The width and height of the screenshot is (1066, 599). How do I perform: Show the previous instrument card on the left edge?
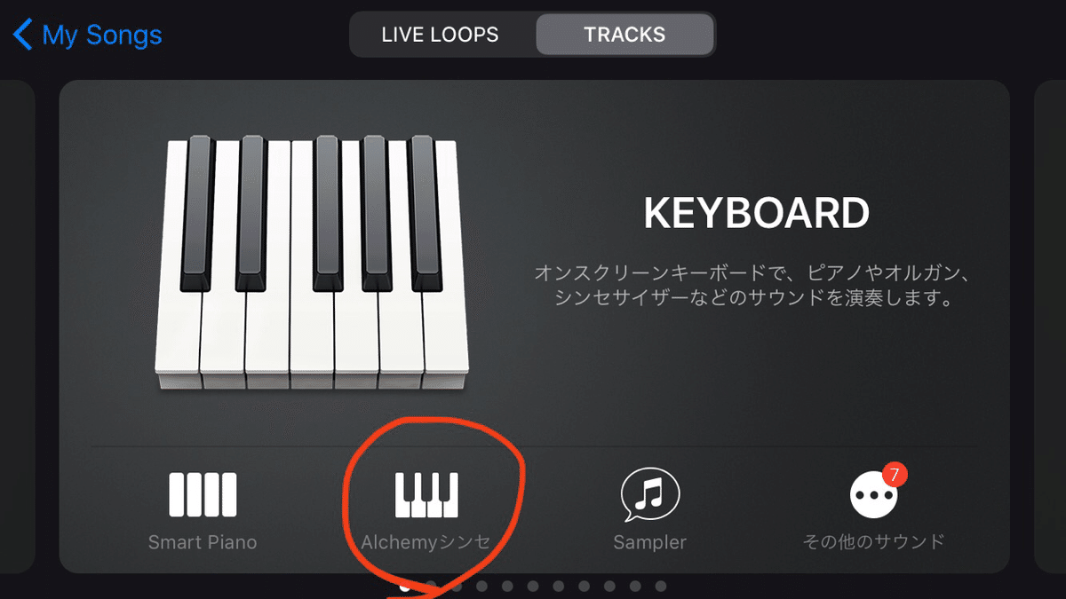pos(17,327)
